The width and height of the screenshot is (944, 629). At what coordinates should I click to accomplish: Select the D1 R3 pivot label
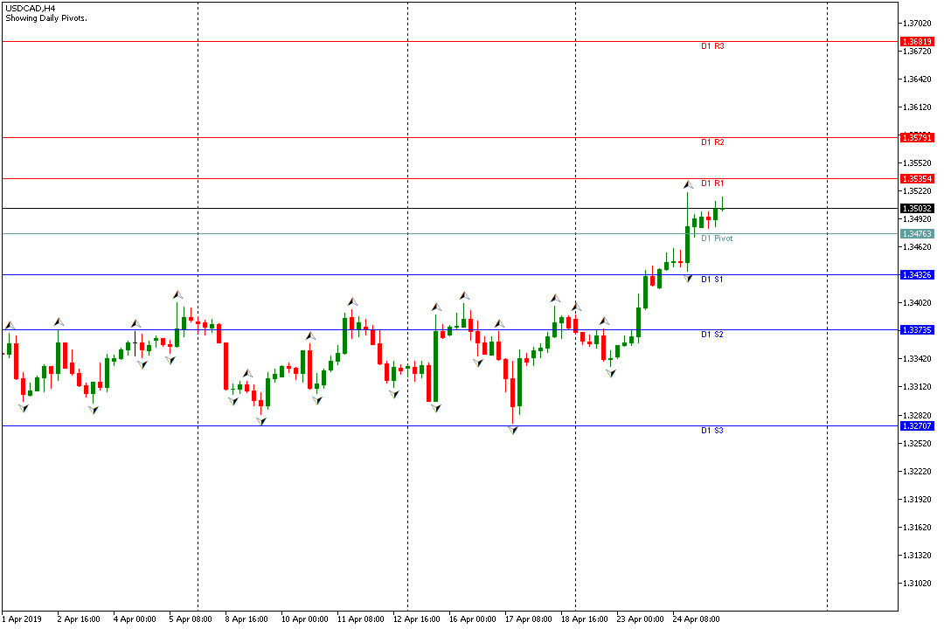(712, 46)
